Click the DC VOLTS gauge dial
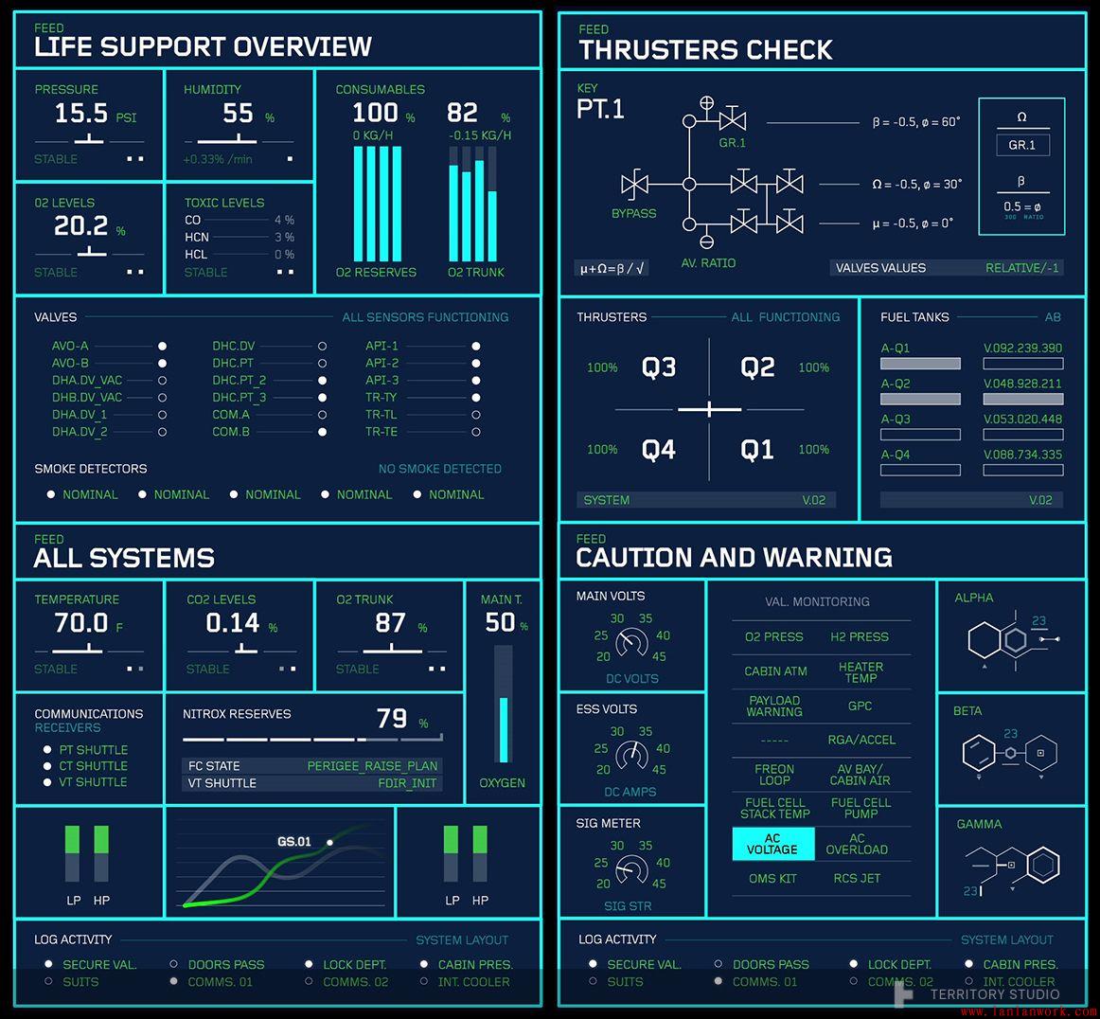 [631, 644]
